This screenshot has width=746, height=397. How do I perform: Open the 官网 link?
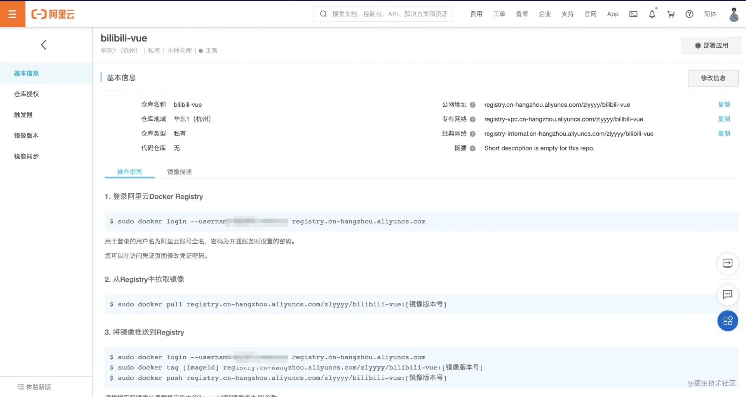coord(590,14)
